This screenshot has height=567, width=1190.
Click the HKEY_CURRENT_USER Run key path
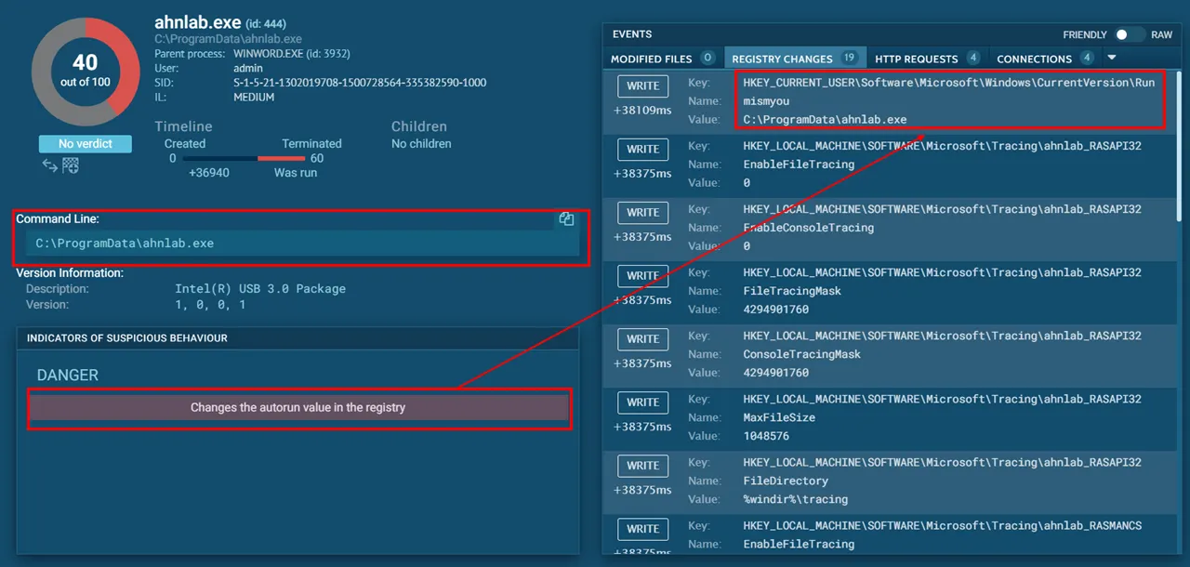coord(948,82)
